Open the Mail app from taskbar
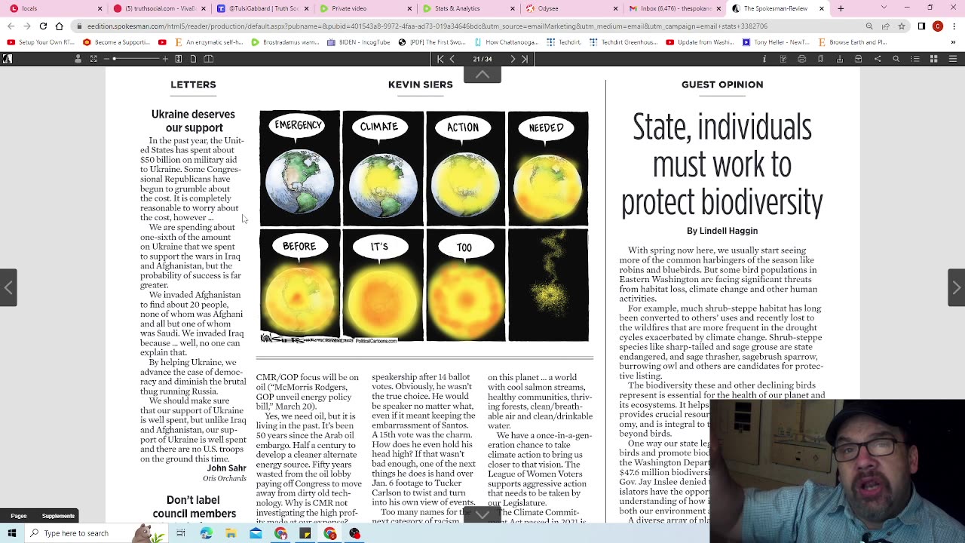The height and width of the screenshot is (543, 965). coord(256,533)
